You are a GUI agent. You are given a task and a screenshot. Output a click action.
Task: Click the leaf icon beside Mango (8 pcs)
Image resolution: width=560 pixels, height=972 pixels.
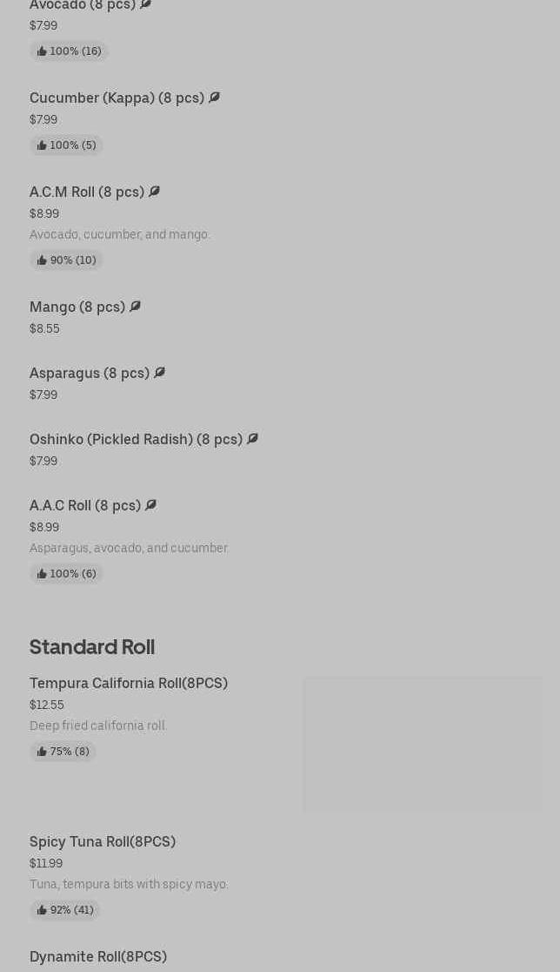[x=135, y=307]
